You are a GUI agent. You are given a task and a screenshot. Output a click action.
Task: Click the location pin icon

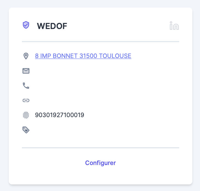click(26, 56)
